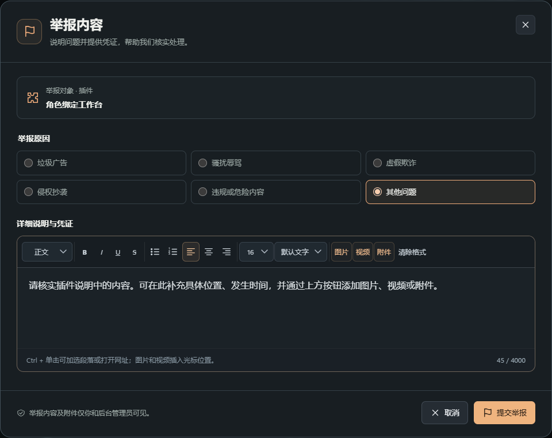Viewport: 552px width, 438px height.
Task: Click 清除格式 to clear formatting
Action: coord(412,252)
